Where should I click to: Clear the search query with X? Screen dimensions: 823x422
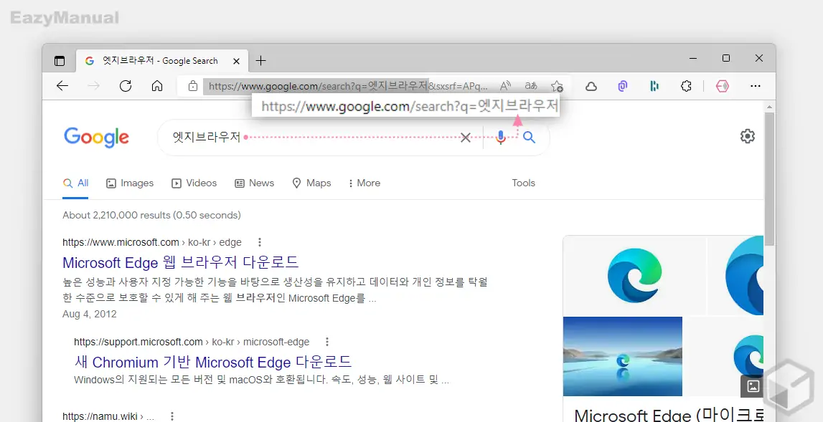pos(466,138)
